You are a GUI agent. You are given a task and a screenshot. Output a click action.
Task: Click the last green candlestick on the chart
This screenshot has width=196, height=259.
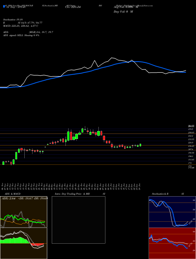pos(140,145)
